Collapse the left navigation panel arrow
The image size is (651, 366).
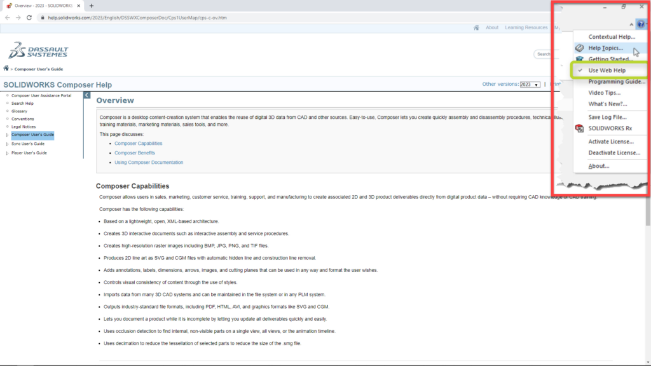click(x=87, y=95)
